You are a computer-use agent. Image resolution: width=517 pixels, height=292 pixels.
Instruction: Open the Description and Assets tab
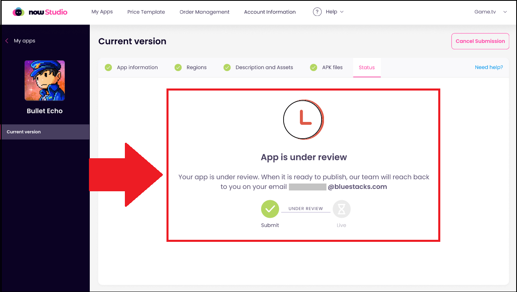coord(264,67)
